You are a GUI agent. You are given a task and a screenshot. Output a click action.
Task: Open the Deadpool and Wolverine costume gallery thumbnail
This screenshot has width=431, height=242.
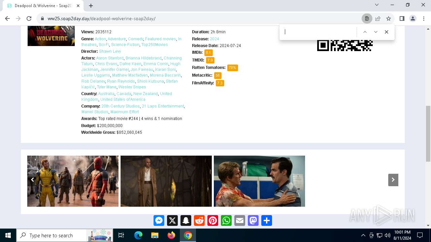tap(73, 181)
